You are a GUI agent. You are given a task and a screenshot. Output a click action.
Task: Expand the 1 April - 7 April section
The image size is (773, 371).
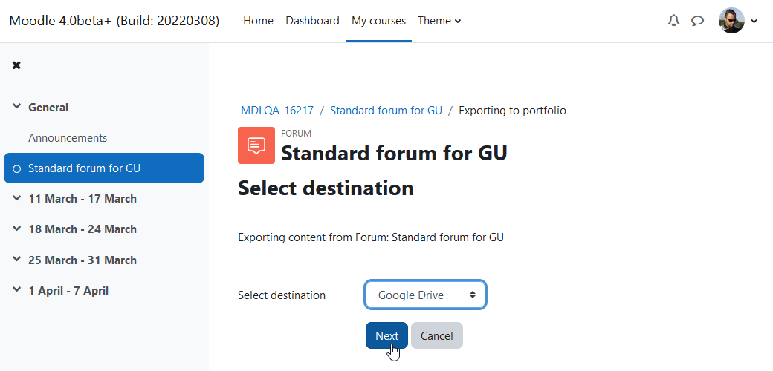tap(17, 290)
